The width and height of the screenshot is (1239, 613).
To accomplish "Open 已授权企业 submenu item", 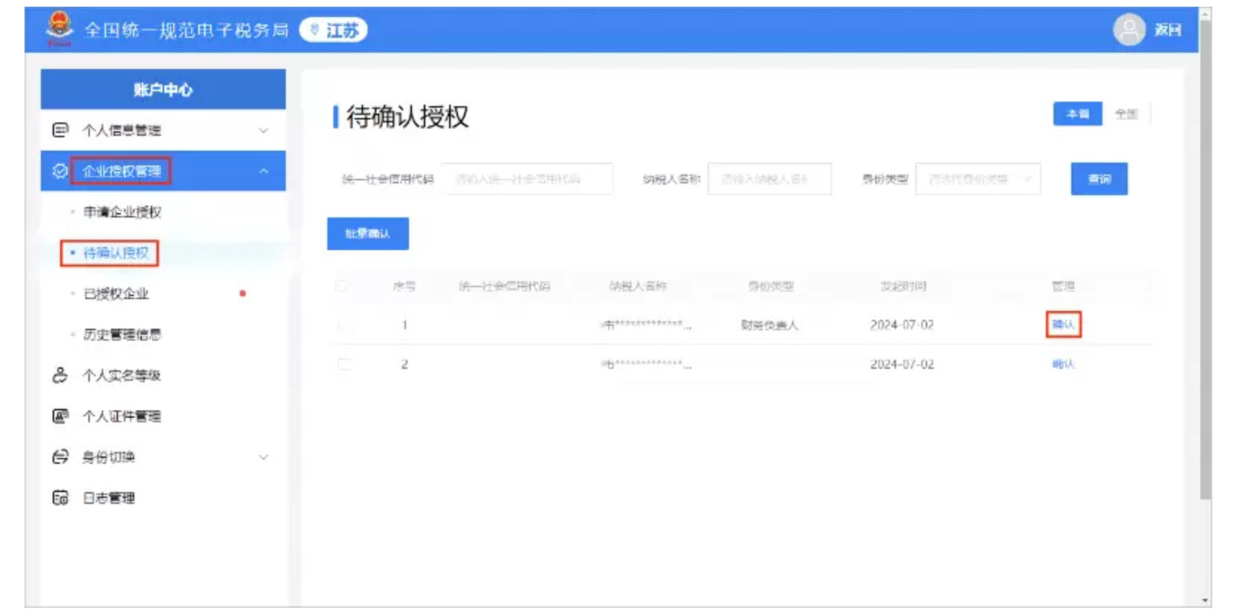I will 116,294.
